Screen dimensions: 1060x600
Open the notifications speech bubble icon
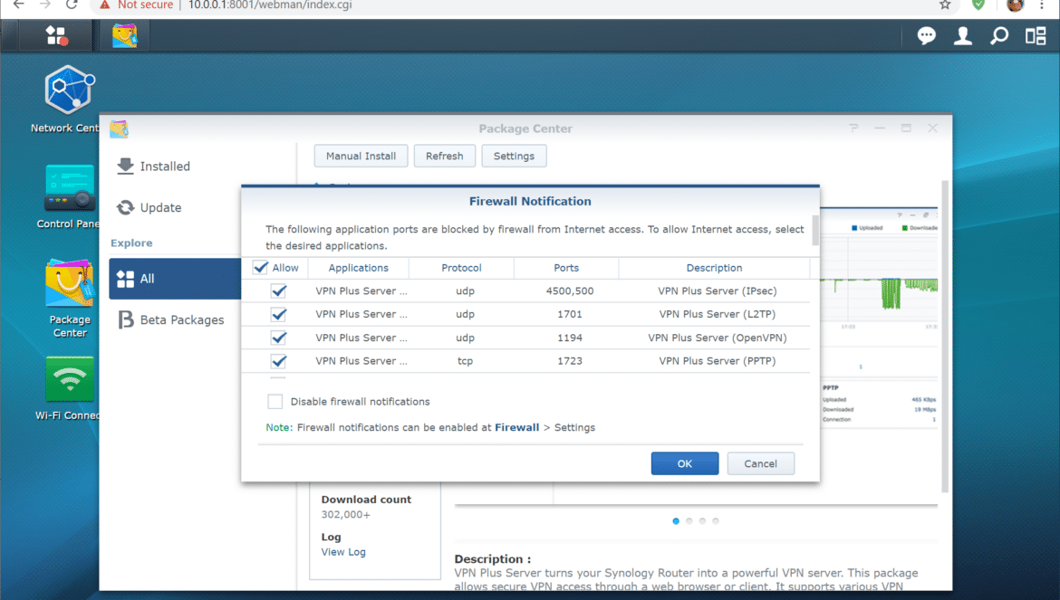tap(926, 36)
